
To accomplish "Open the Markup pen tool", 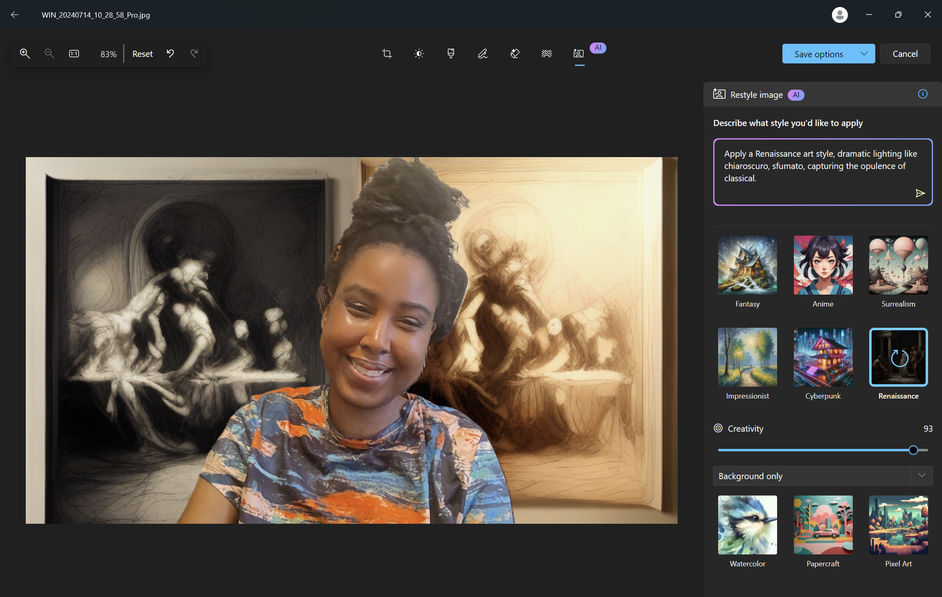I will click(x=482, y=54).
